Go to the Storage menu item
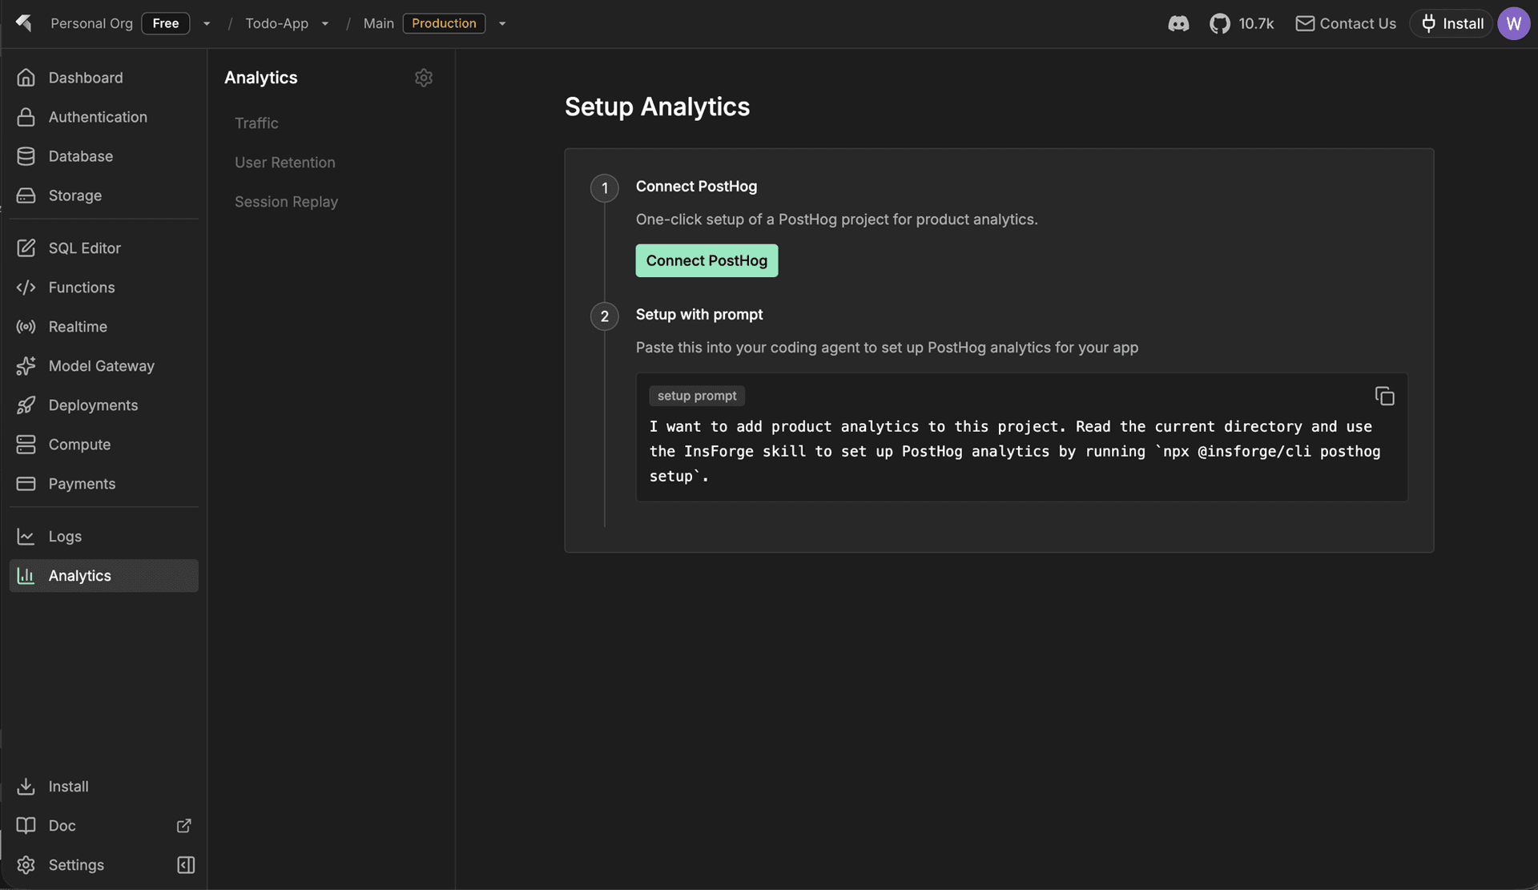 pos(104,195)
